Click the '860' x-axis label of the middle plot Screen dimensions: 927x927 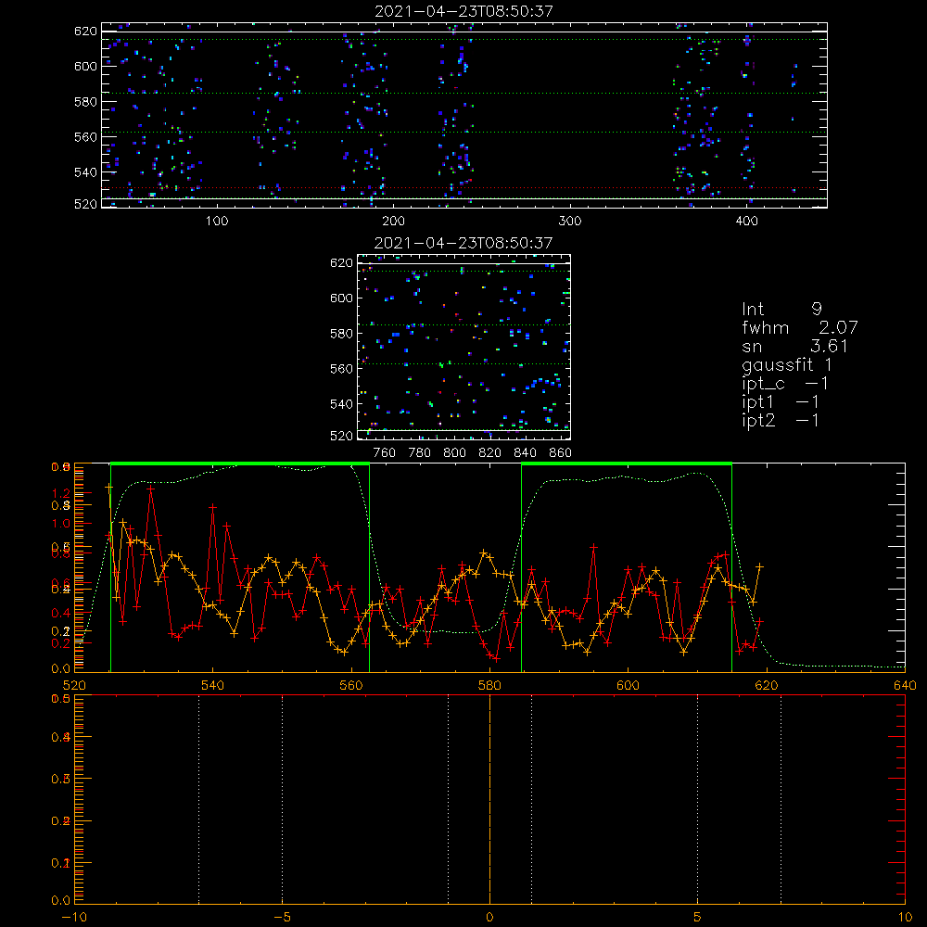(561, 453)
